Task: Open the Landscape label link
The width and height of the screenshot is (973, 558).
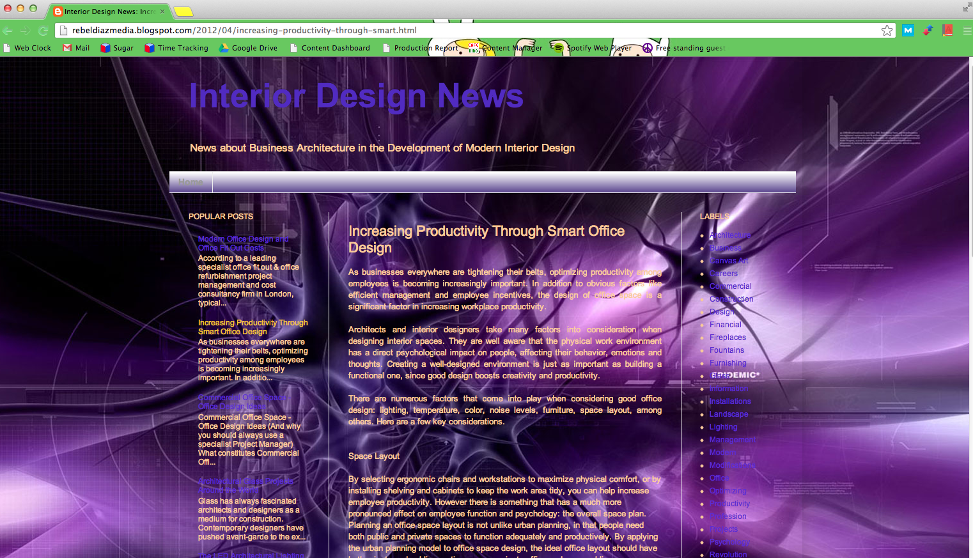Action: [728, 414]
